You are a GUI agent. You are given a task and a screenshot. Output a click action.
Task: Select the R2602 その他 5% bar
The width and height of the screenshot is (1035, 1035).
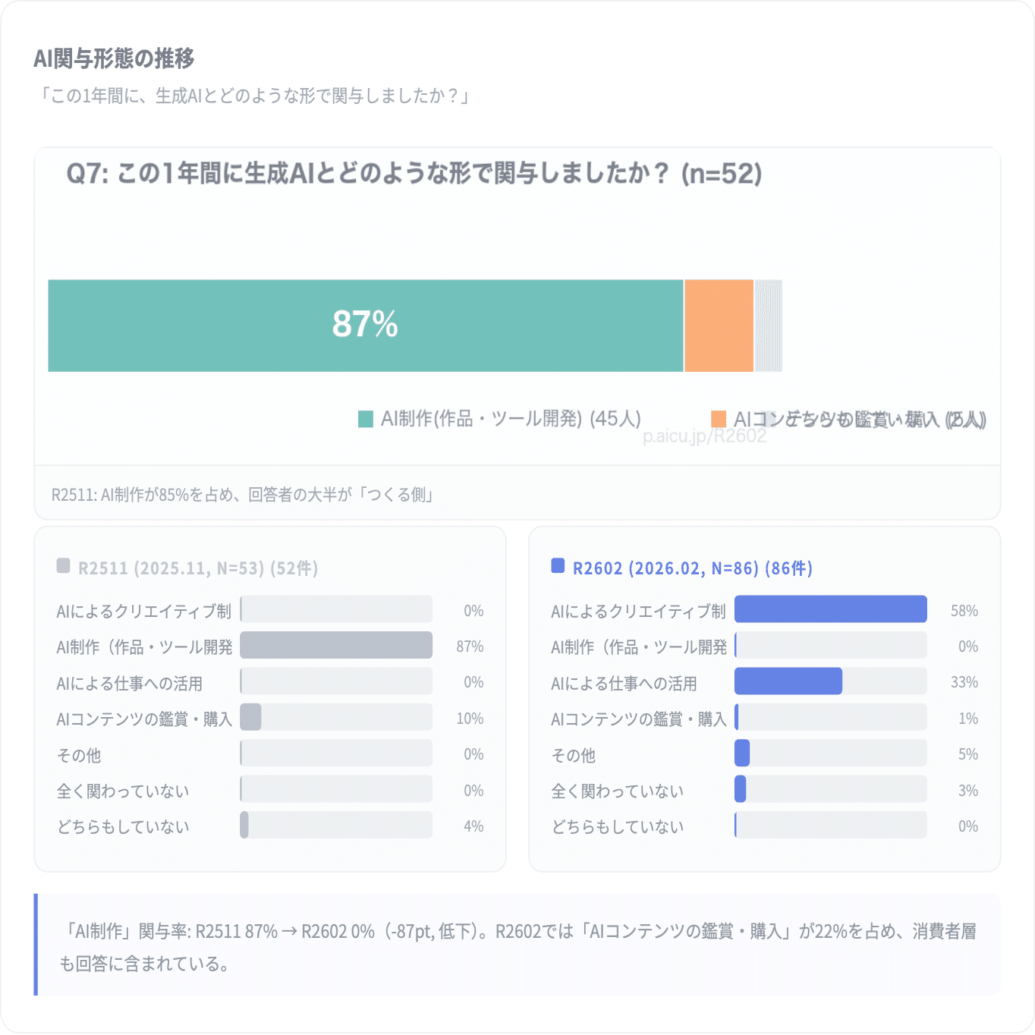(742, 753)
